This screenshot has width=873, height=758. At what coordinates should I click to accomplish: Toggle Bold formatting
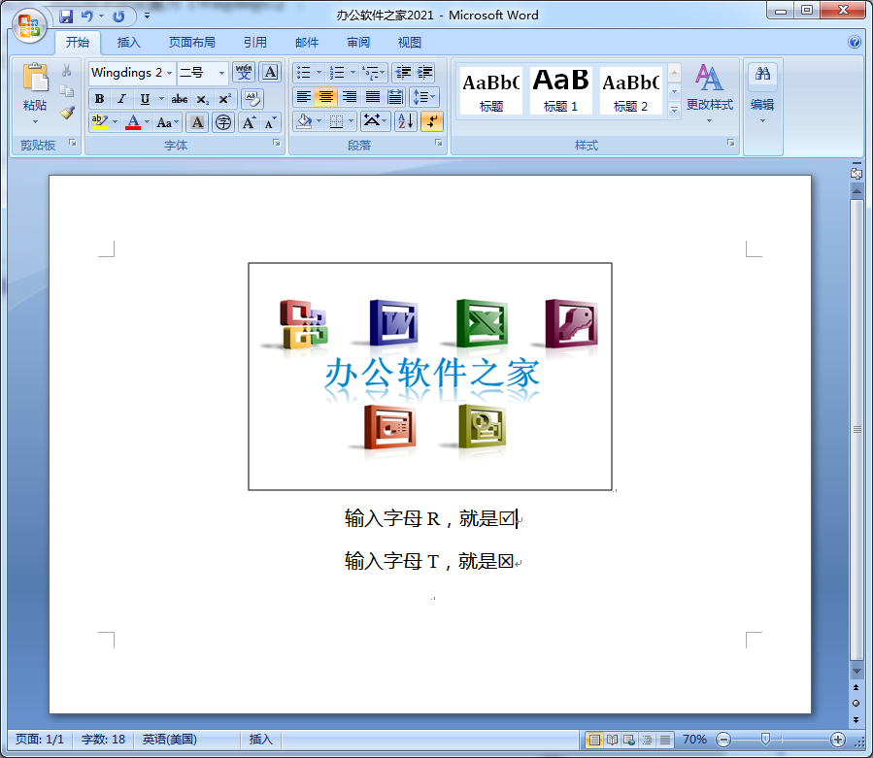point(99,99)
